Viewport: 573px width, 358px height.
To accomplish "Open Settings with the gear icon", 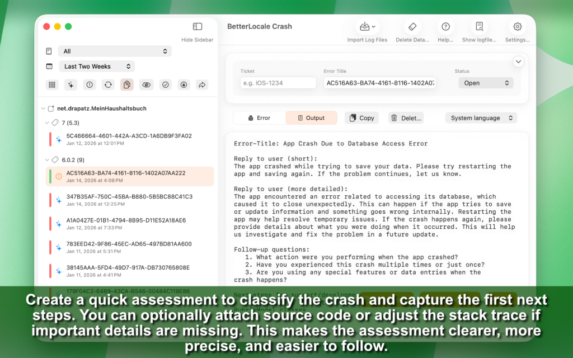I will tap(517, 27).
